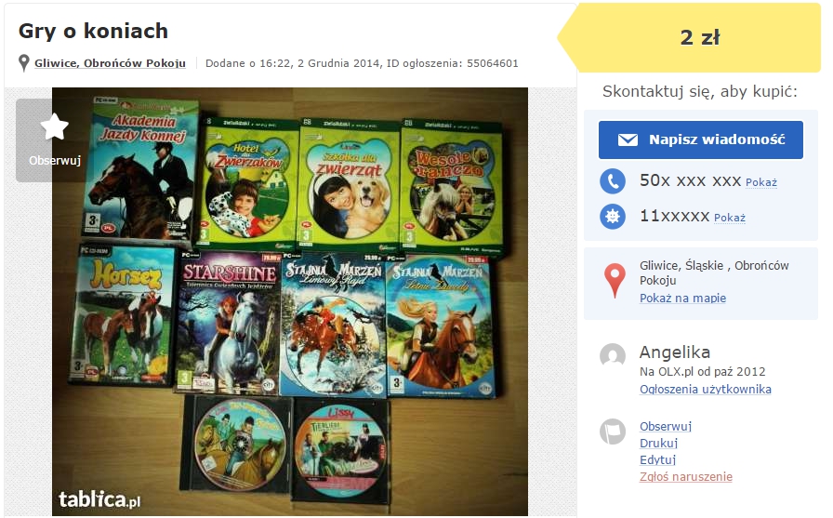Click the envelope icon in message button
Viewport: 833px width, 518px height.
(x=628, y=139)
